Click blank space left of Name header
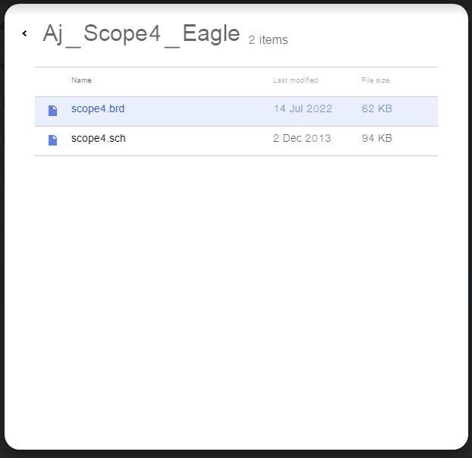This screenshot has height=458, width=472. [x=52, y=80]
